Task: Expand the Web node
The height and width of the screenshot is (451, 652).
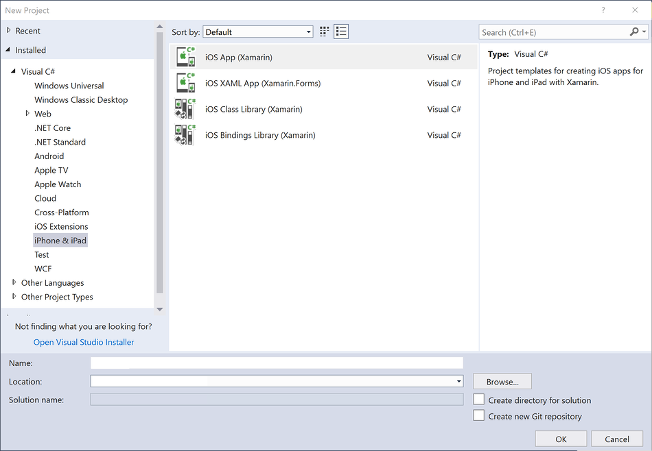Action: tap(27, 114)
